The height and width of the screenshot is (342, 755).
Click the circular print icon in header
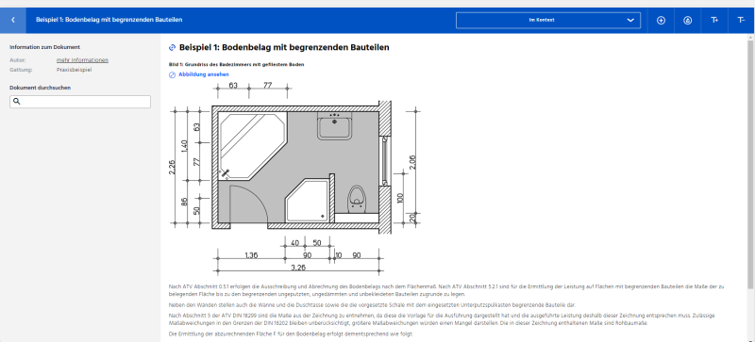point(688,20)
